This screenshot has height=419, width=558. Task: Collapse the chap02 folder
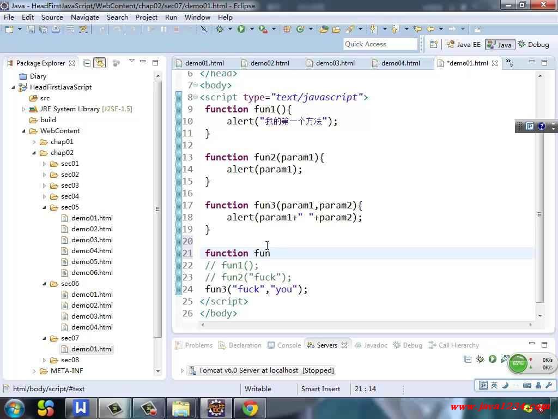click(x=34, y=153)
